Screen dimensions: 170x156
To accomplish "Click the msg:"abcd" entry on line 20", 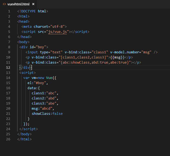I will click(42, 109).
